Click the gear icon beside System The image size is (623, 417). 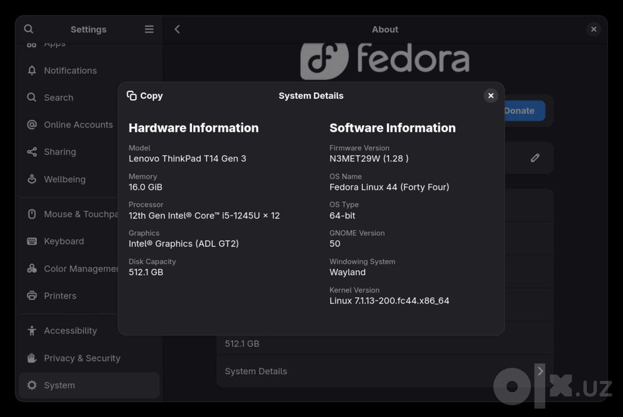point(32,385)
